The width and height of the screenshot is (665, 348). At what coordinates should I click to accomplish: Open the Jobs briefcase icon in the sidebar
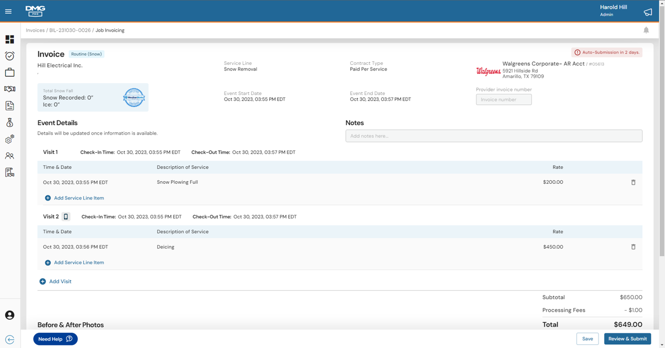coord(9,72)
